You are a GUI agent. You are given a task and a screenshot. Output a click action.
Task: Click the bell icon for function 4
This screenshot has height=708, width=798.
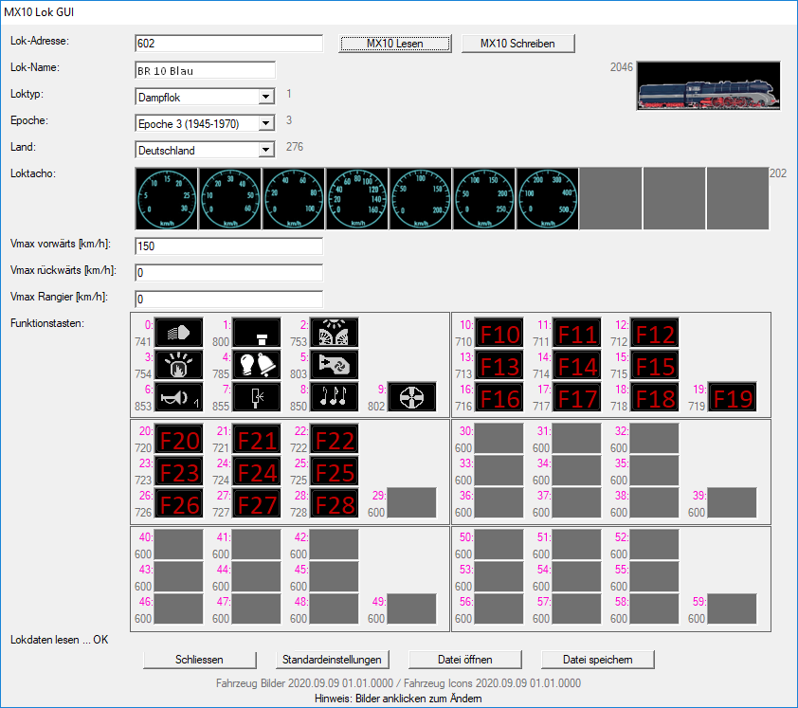click(256, 365)
